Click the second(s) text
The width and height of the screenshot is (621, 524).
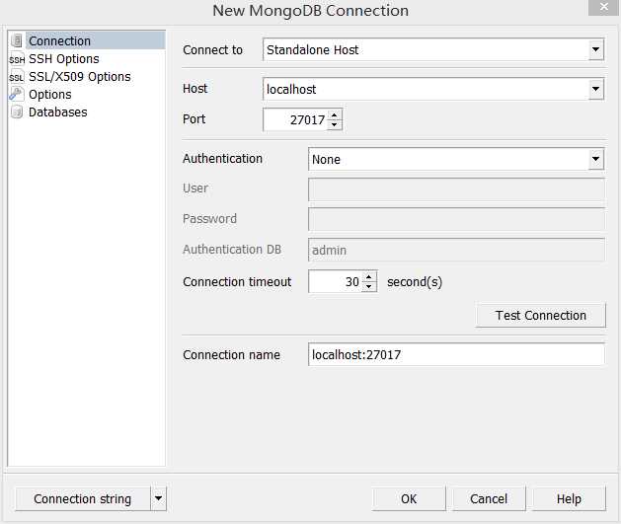(x=415, y=282)
